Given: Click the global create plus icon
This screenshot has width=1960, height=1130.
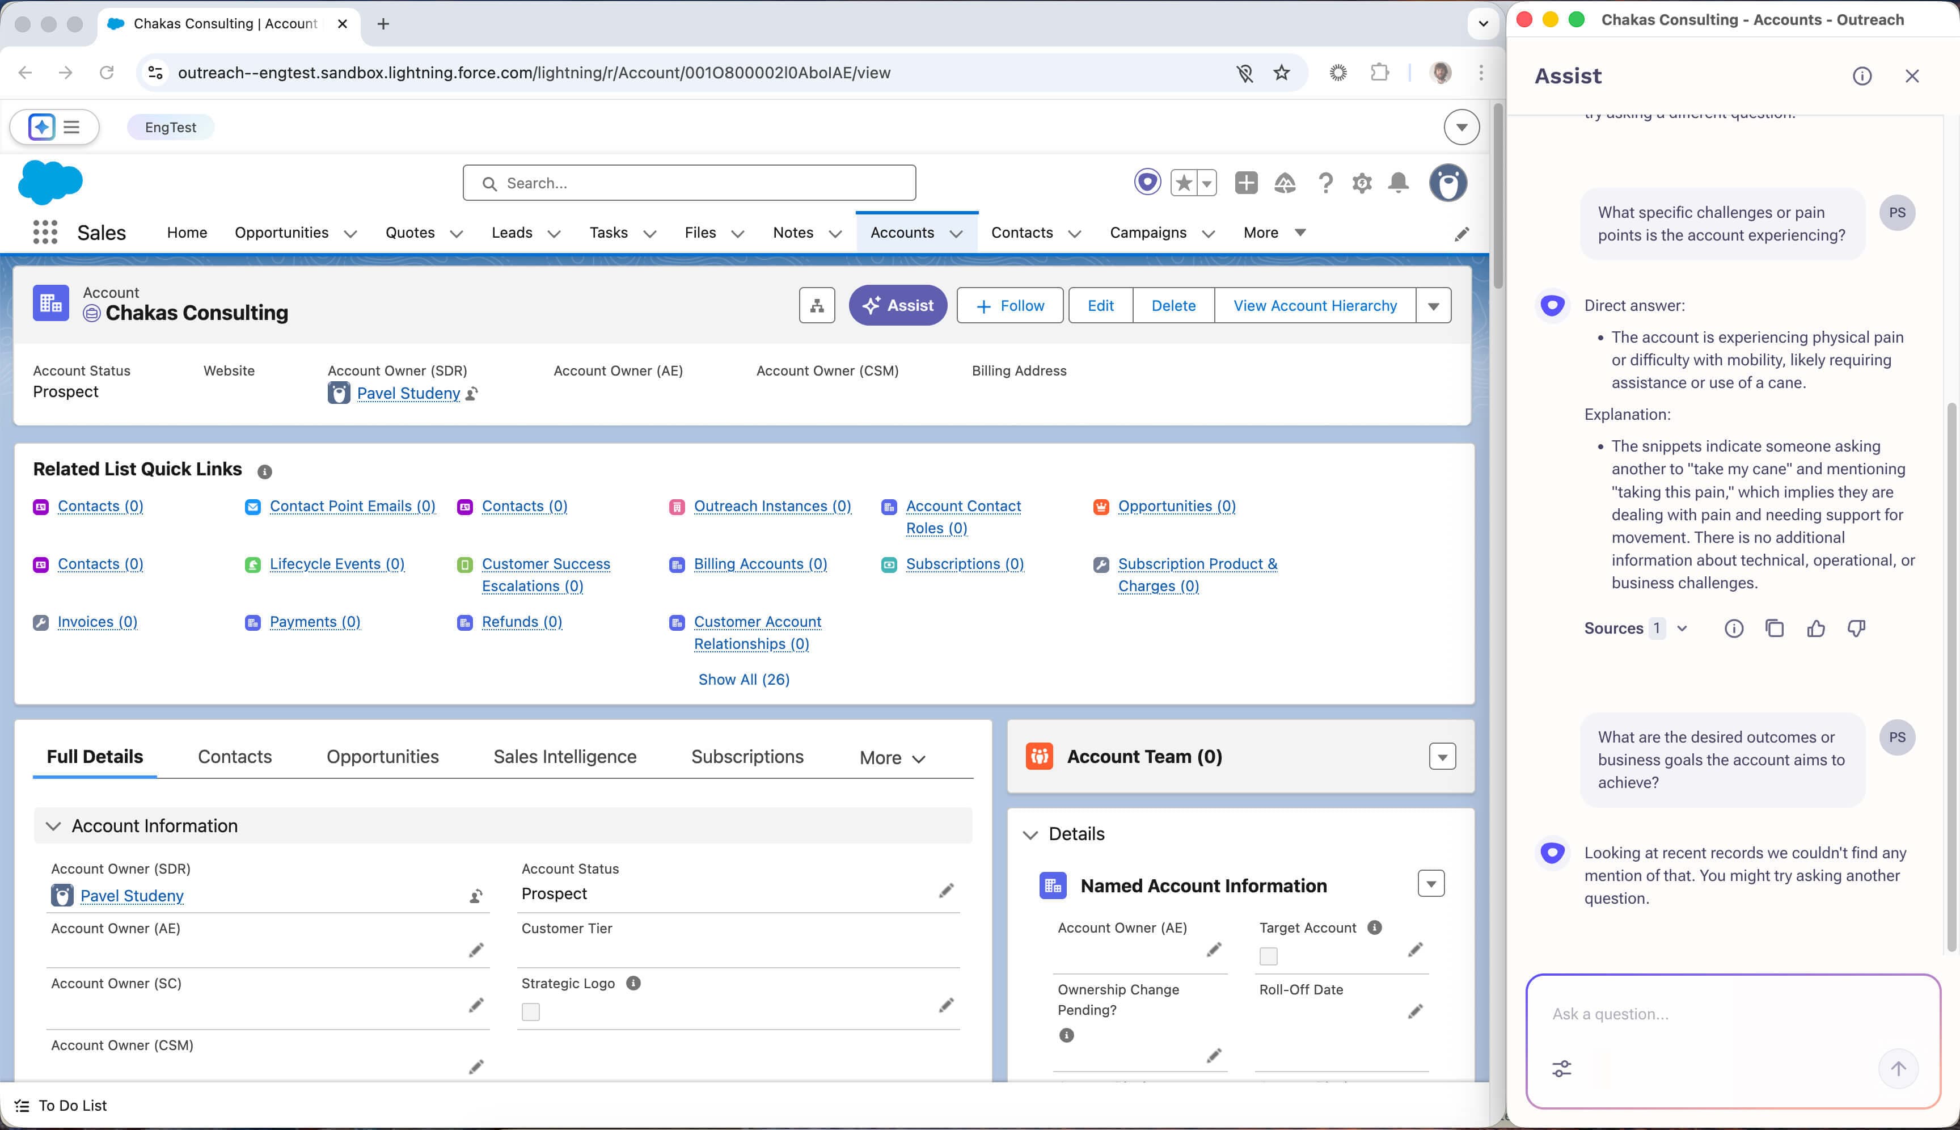Looking at the screenshot, I should [x=1246, y=183].
